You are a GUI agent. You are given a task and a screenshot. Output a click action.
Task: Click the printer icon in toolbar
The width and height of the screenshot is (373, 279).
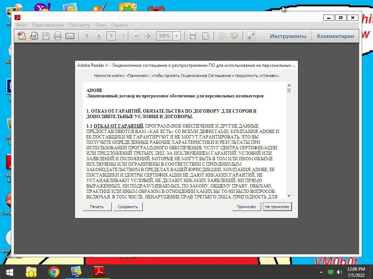[x=58, y=36]
